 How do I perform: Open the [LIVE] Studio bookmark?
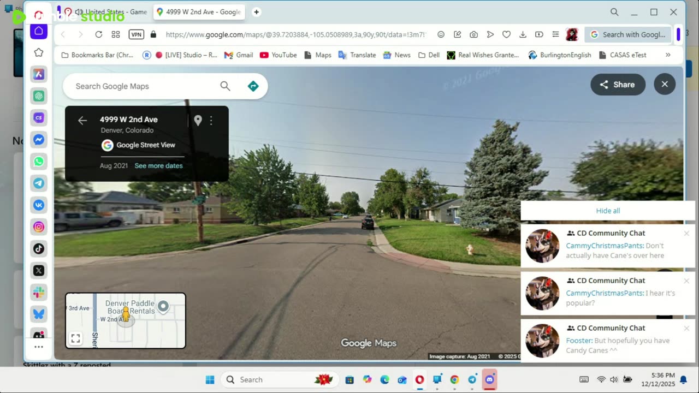[187, 55]
